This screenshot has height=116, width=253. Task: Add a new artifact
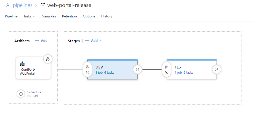(41, 41)
